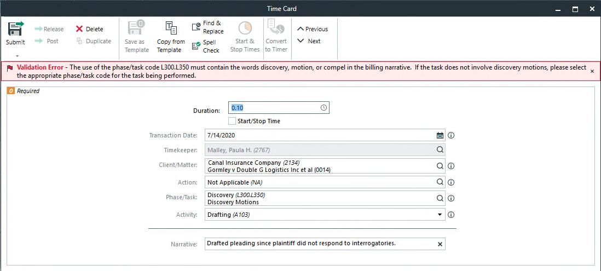Open the dropdown arrow under Submit
601x271 pixels.
(16, 56)
